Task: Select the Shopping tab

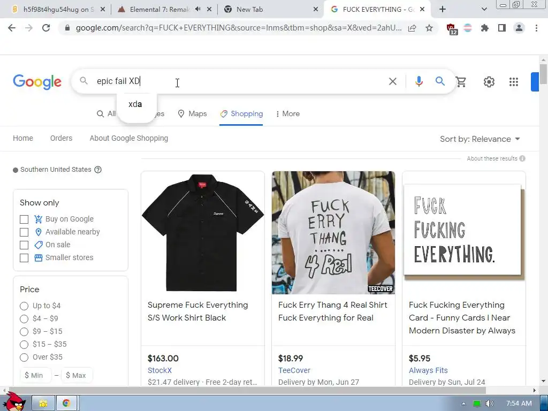Action: 241,113
